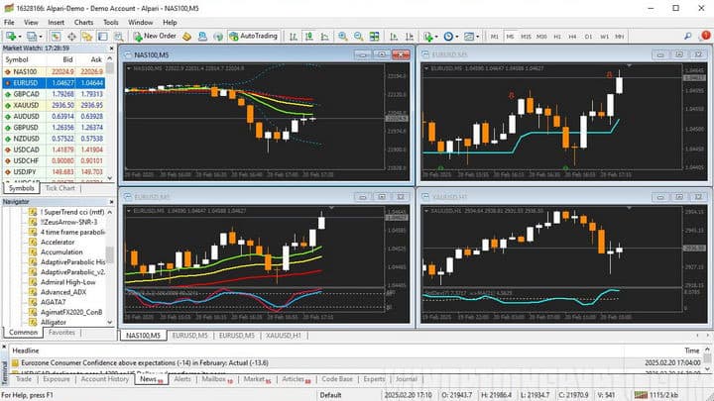The width and height of the screenshot is (714, 401).
Task: Click the Tile Windows icon
Action: pyautogui.click(x=374, y=37)
